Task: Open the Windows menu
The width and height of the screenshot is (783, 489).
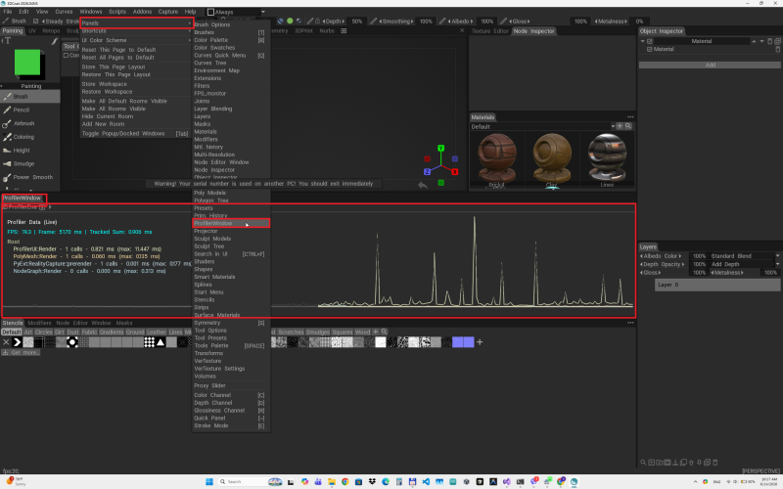Action: point(91,12)
